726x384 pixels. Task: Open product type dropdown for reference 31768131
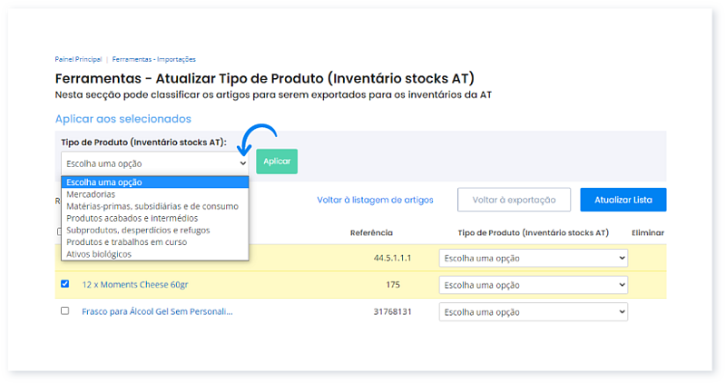[x=533, y=311]
